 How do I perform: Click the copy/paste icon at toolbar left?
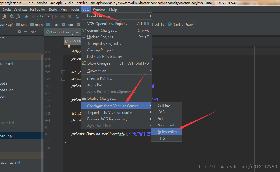3,16
